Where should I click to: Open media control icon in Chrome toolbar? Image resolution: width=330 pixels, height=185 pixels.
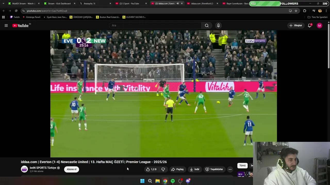(x=314, y=11)
